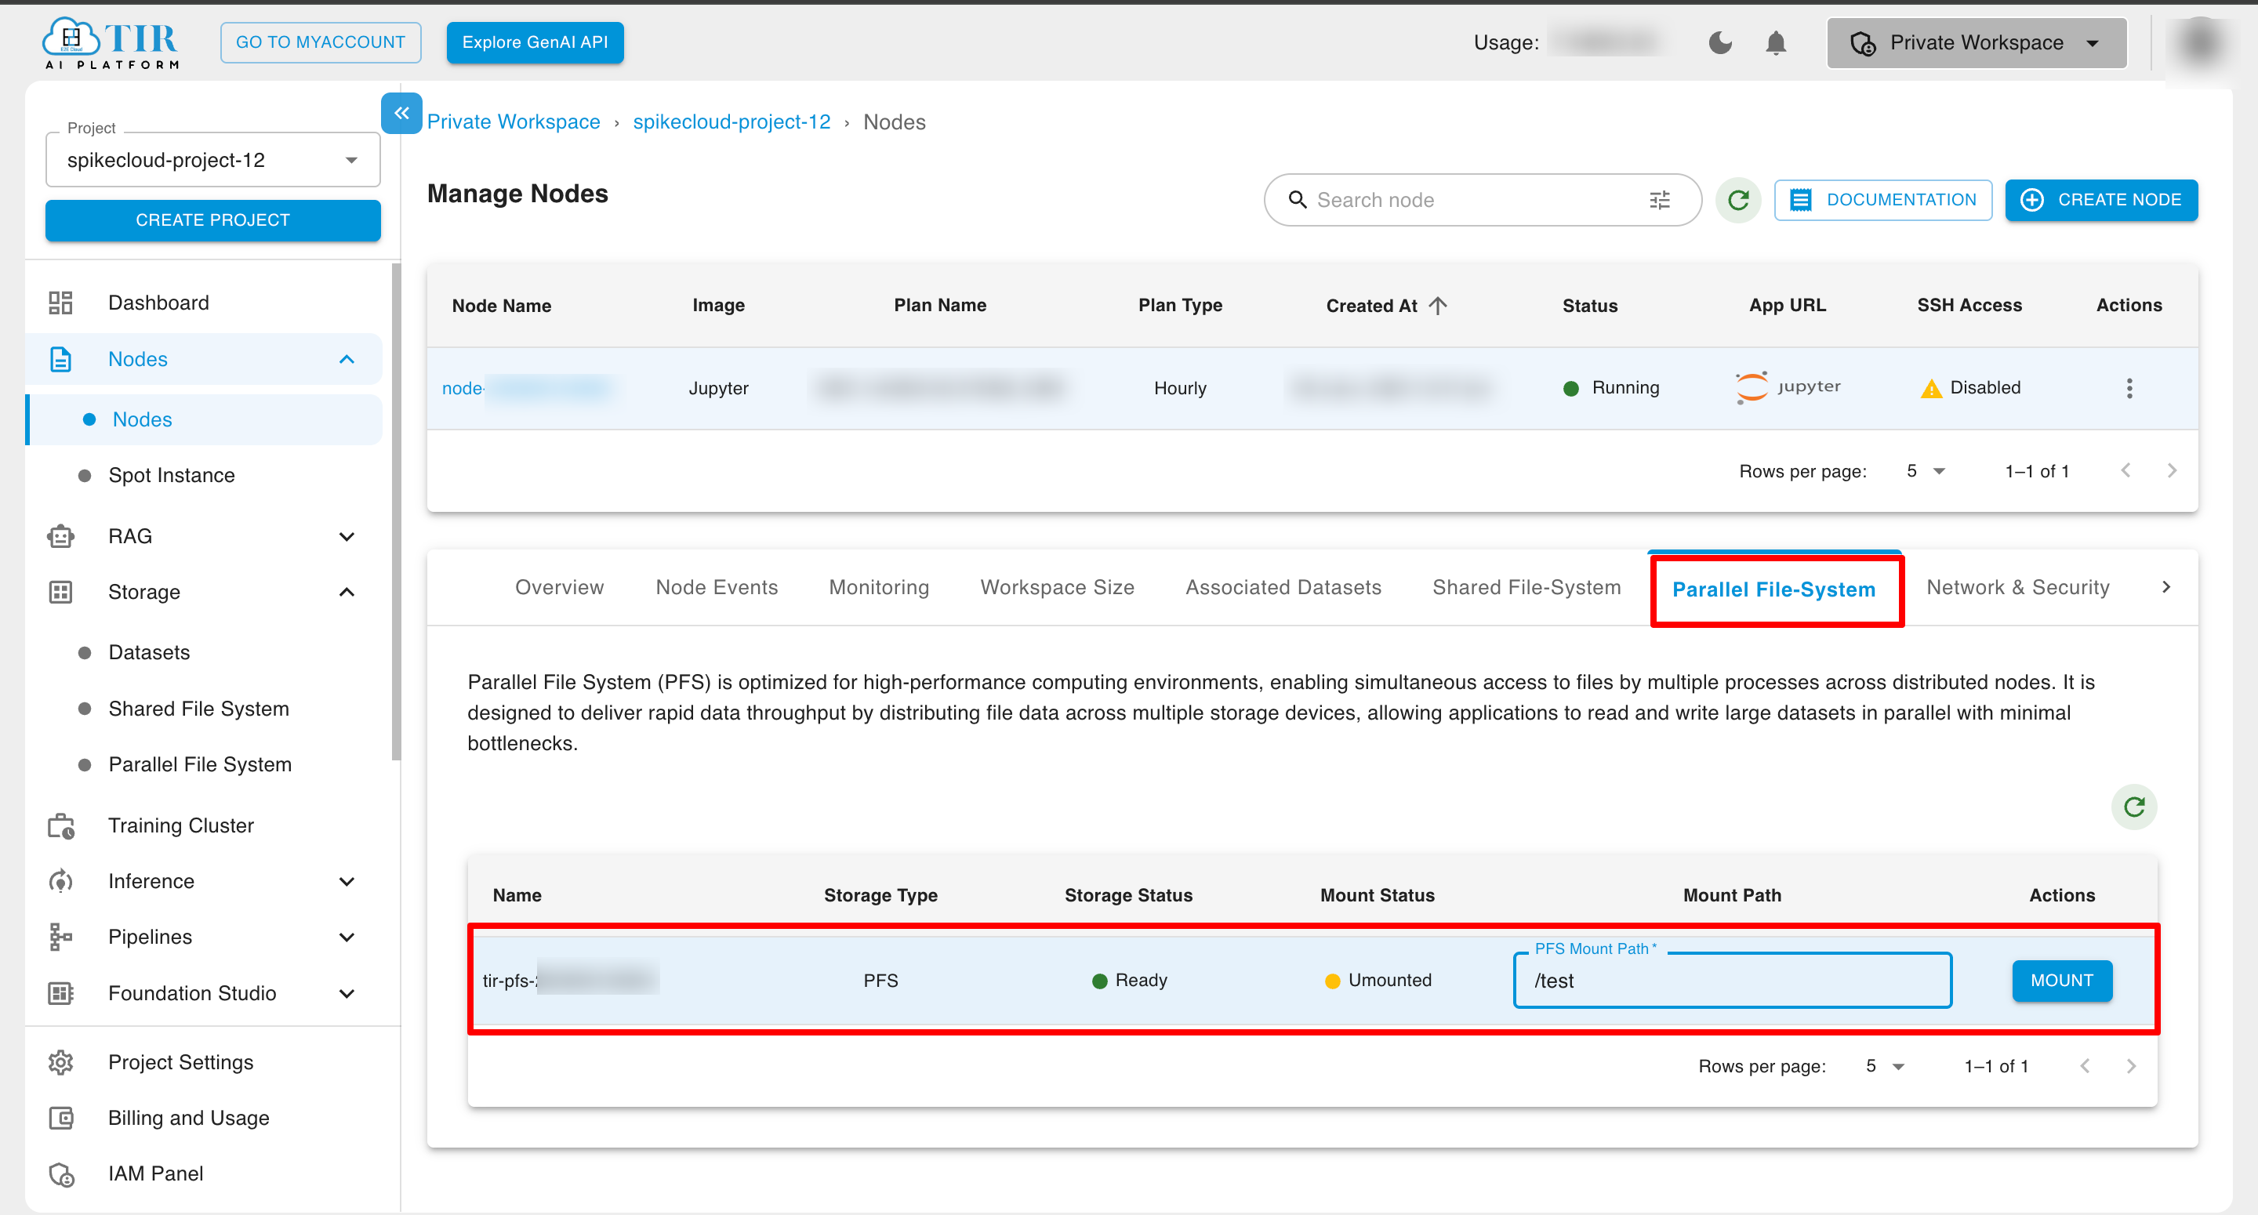
Task: Switch to the Monitoring tab
Action: click(878, 586)
